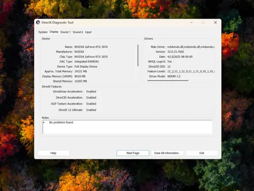
Task: Select DirectX 12 Ultimate Enabled value
Action: click(91, 110)
